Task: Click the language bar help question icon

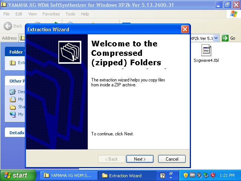Action: click(x=162, y=176)
